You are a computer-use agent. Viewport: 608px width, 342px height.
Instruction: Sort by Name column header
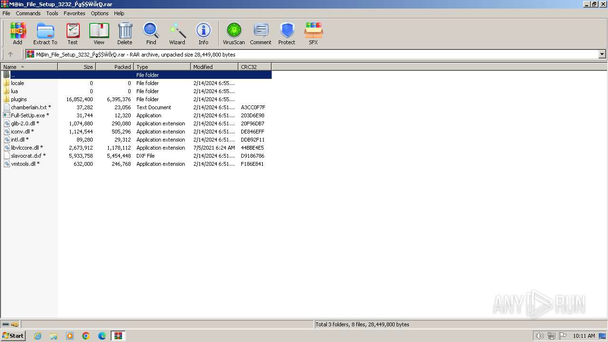[x=29, y=67]
